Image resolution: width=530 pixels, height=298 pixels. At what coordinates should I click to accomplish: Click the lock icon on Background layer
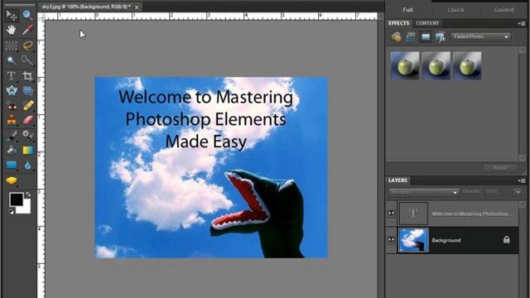click(506, 239)
